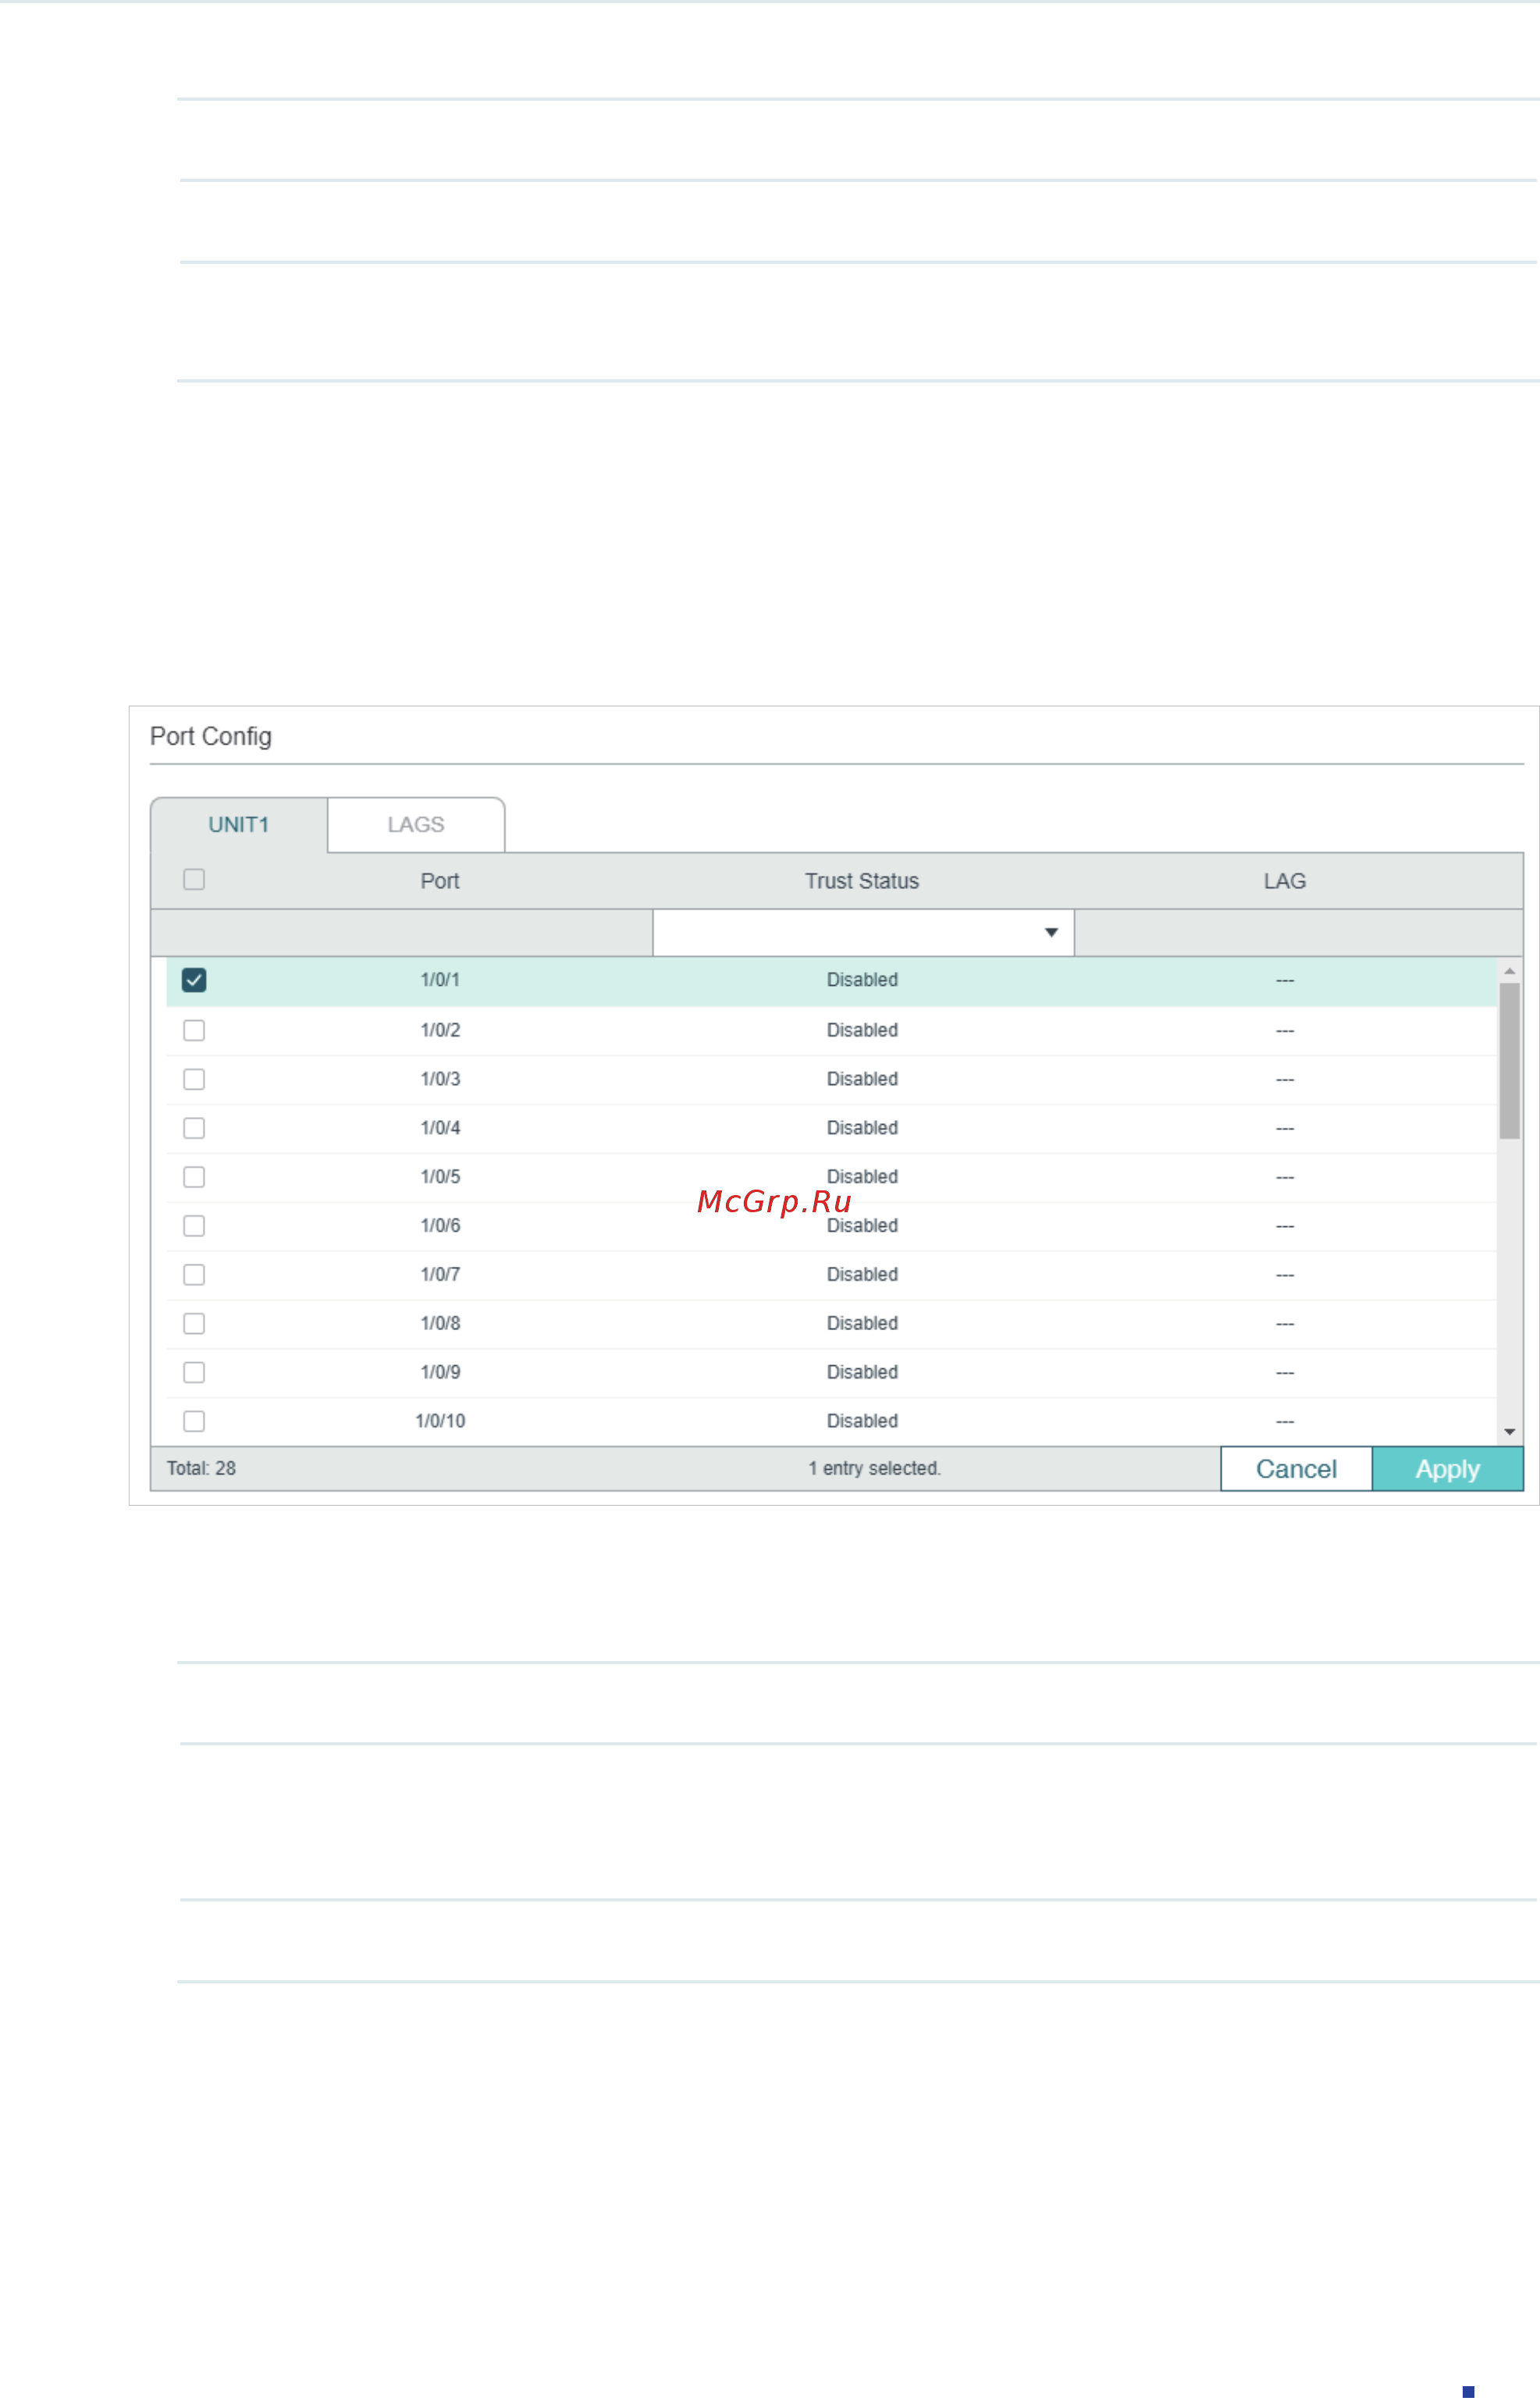The image size is (1540, 2401).
Task: Click Disabled status in row 1/0/4
Action: pyautogui.click(x=862, y=1128)
